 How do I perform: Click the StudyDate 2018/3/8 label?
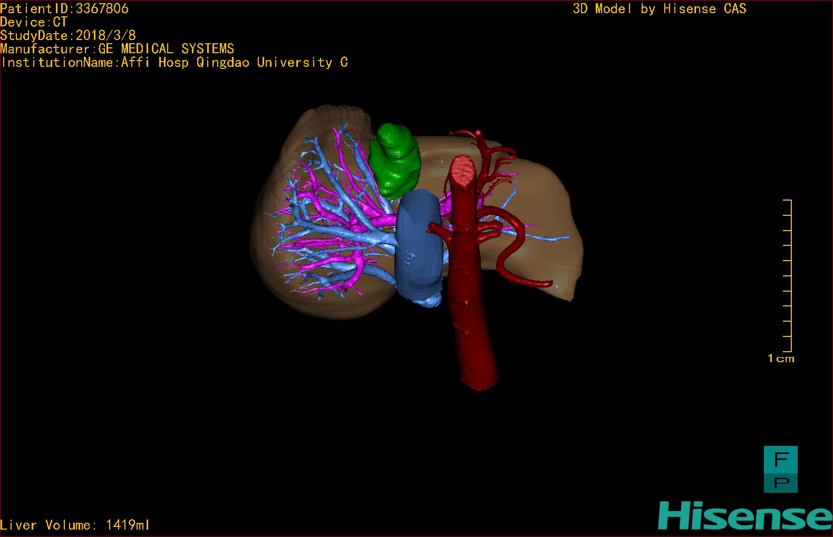pos(68,35)
